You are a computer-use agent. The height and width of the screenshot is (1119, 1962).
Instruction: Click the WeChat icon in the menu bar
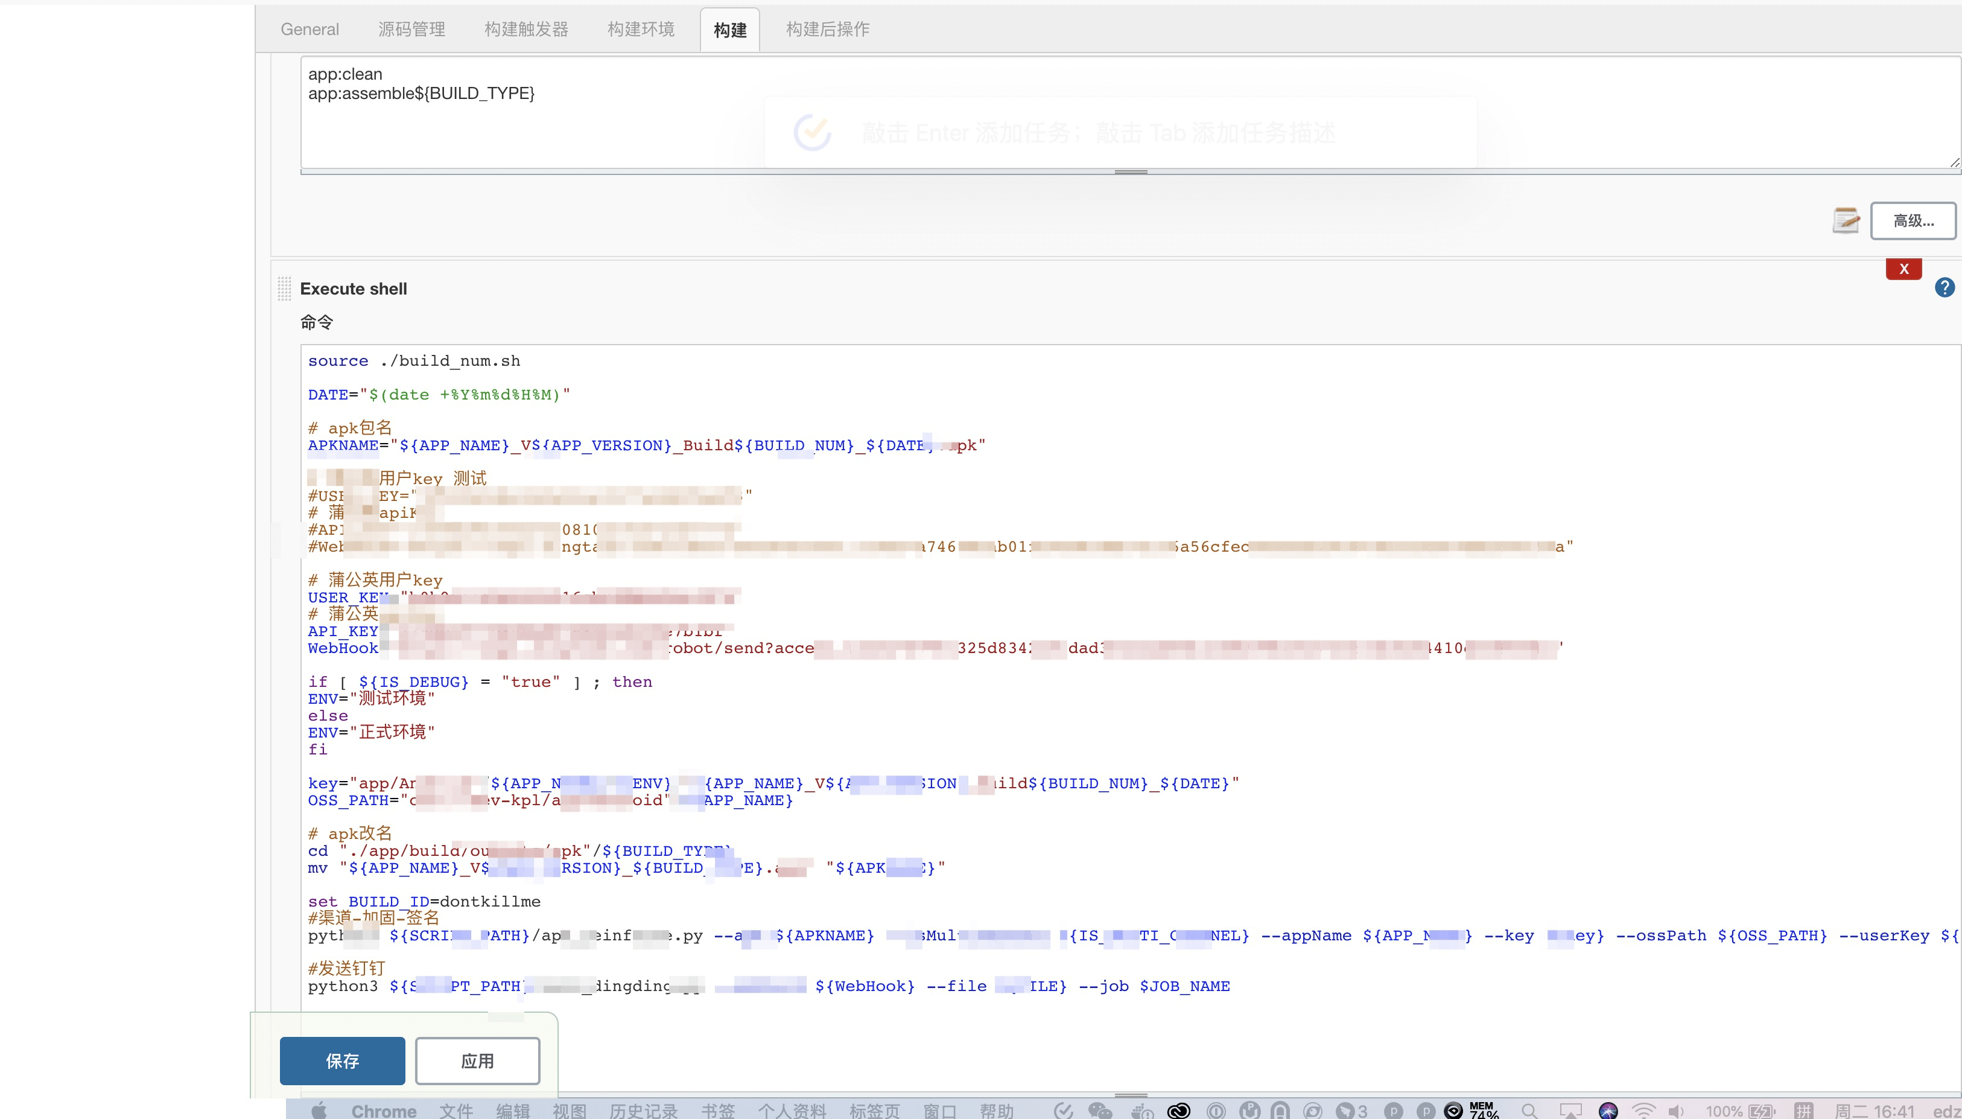[1100, 1111]
